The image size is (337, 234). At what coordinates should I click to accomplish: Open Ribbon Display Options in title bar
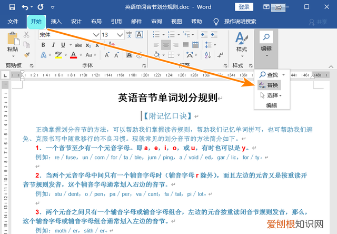point(266,7)
